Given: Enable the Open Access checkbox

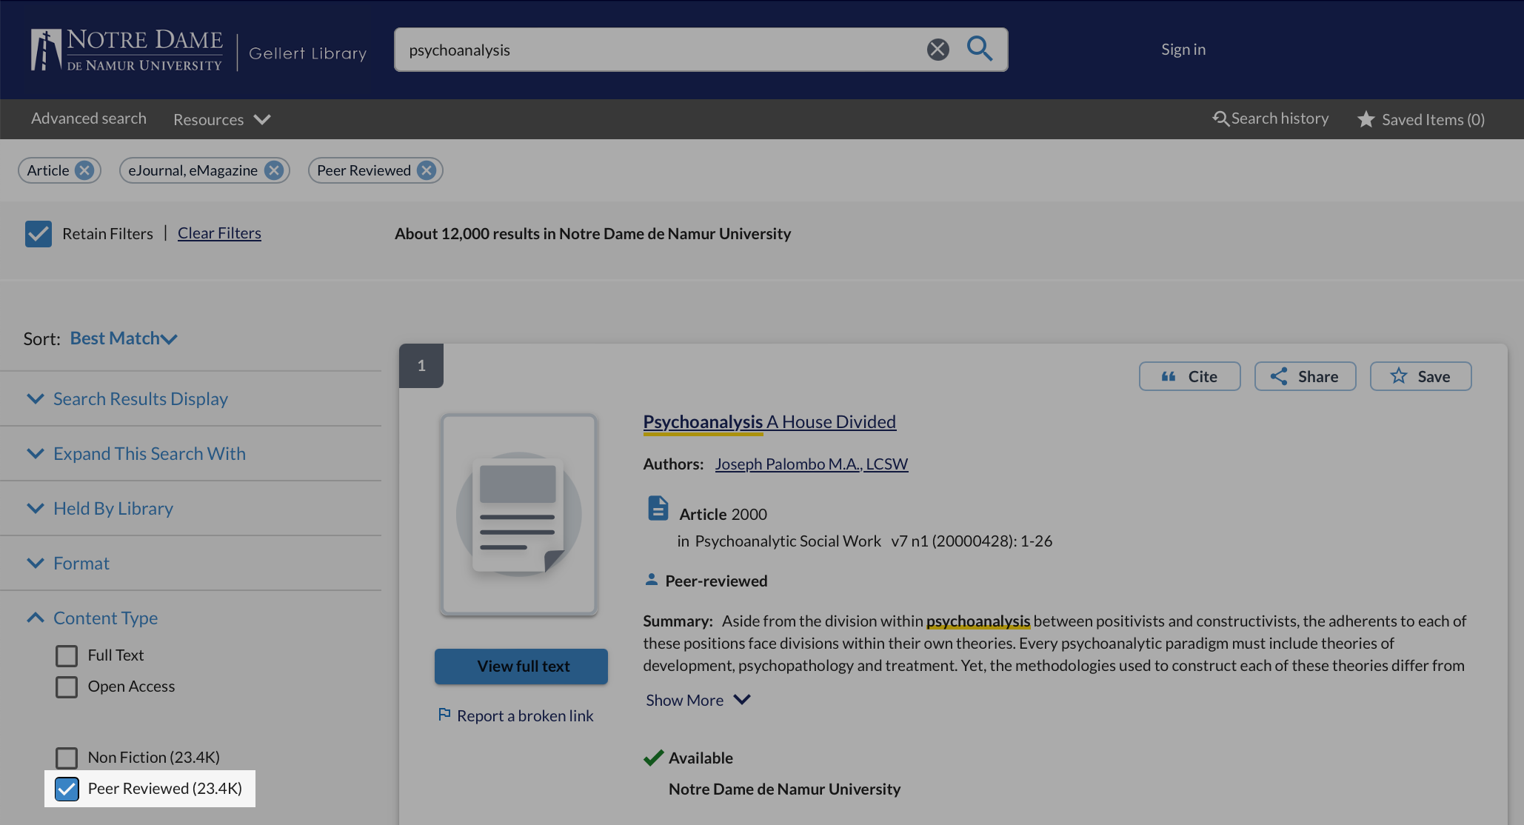Looking at the screenshot, I should (x=67, y=687).
